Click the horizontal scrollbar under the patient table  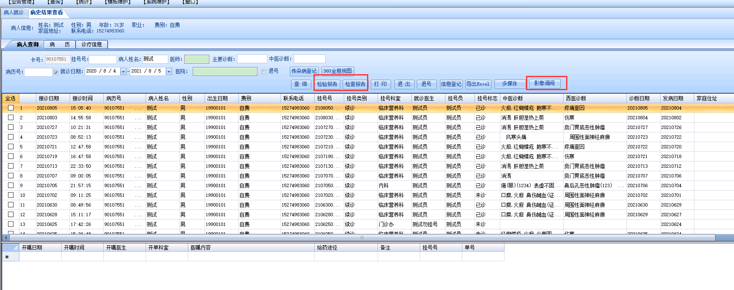(x=362, y=238)
